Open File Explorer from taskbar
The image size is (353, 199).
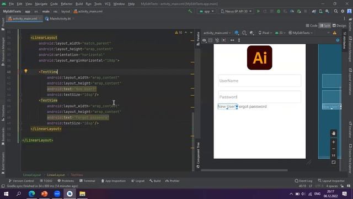click(82, 194)
